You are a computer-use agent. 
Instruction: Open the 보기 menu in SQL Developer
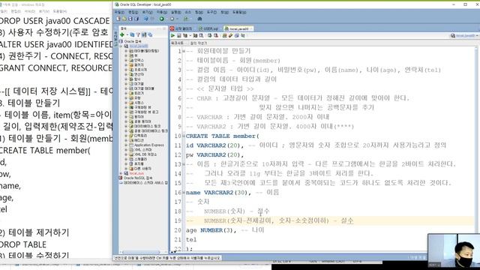[147, 12]
